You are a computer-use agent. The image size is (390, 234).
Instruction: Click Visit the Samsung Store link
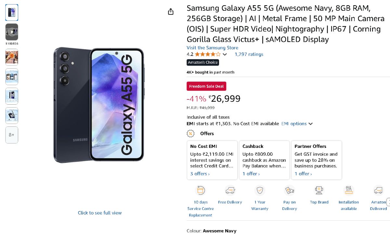pos(212,48)
